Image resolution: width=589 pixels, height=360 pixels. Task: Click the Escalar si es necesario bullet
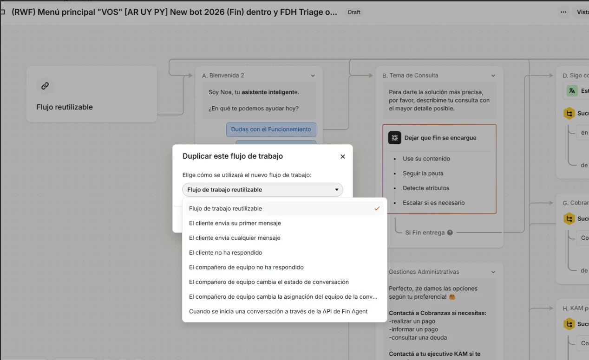click(x=434, y=203)
